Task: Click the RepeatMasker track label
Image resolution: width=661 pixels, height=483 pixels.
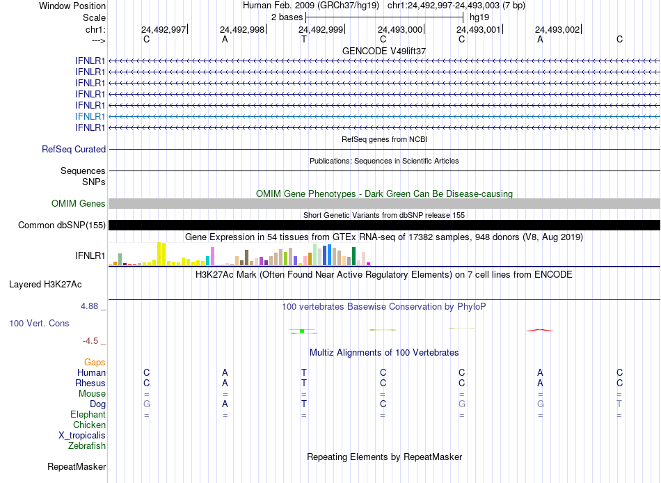Action: click(77, 466)
